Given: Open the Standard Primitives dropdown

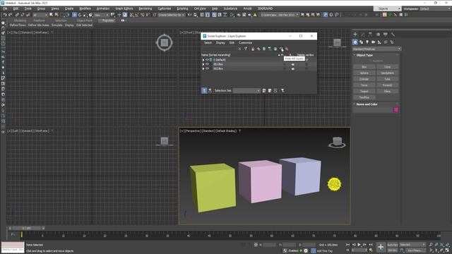Looking at the screenshot, I should pyautogui.click(x=376, y=49).
